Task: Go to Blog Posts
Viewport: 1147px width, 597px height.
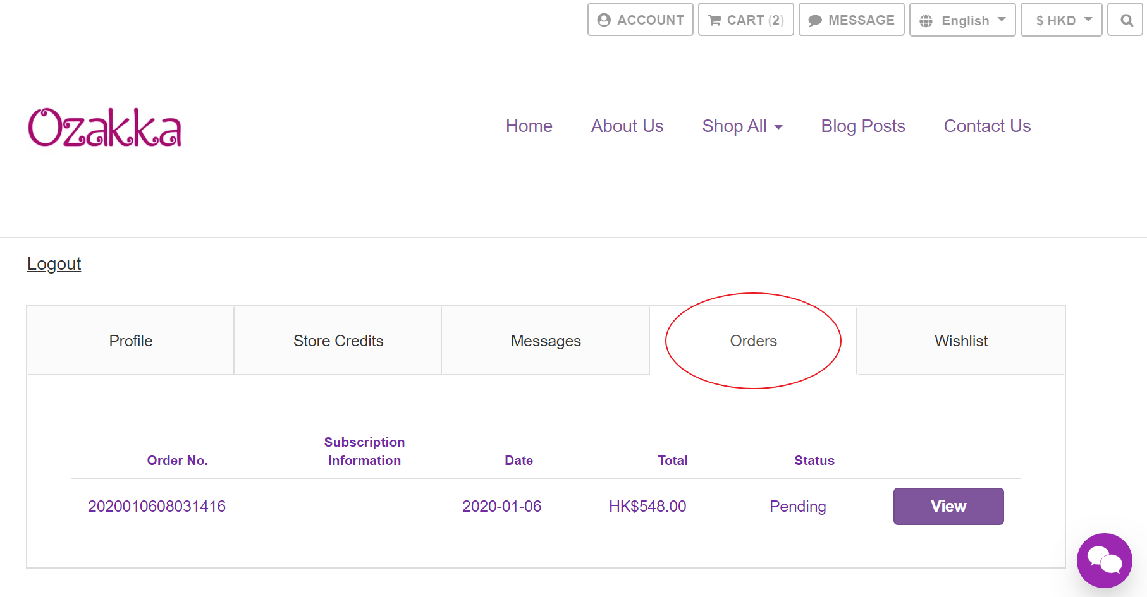Action: 862,126
